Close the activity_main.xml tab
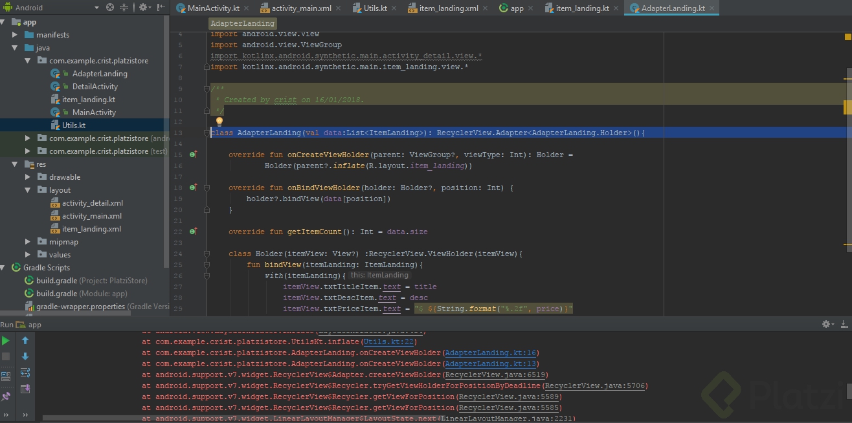The width and height of the screenshot is (852, 423). pos(339,8)
